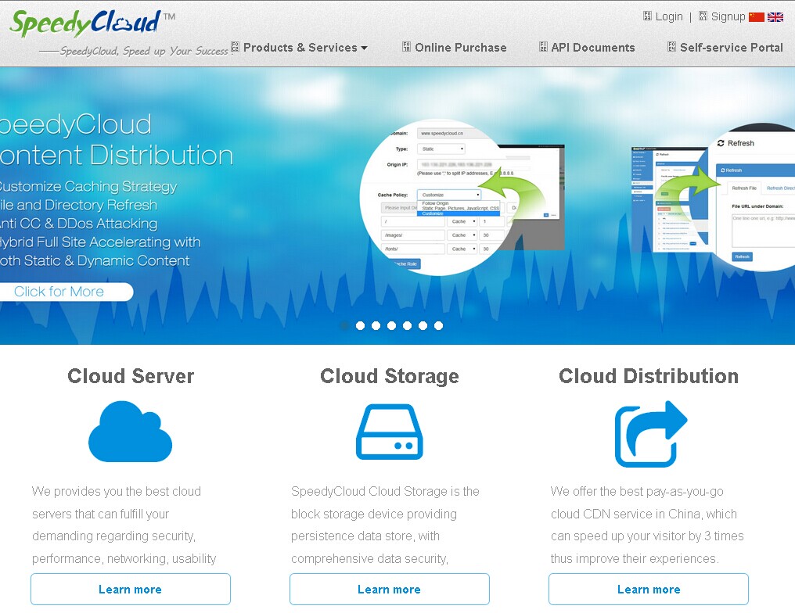Click the icon beside Signup

pos(703,16)
